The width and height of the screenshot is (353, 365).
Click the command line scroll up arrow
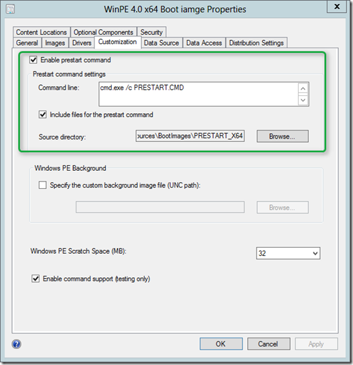(303, 88)
